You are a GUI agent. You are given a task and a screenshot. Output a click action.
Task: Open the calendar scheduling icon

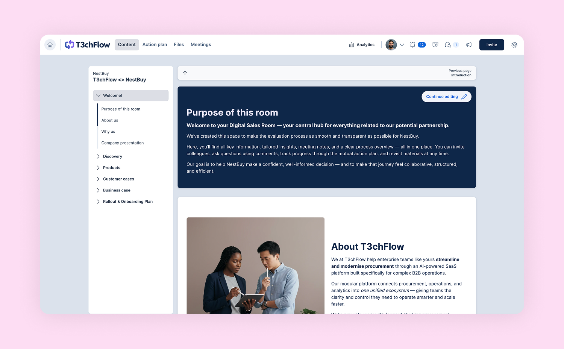[435, 45]
